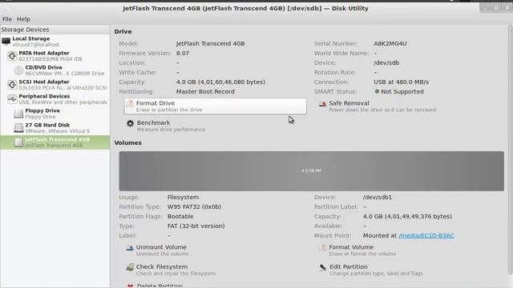This screenshot has width=513, height=288.
Task: Click the 'FAT (32-bit version)' type value
Action: click(x=196, y=226)
